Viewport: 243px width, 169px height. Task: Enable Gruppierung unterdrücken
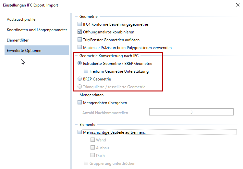[86, 163]
